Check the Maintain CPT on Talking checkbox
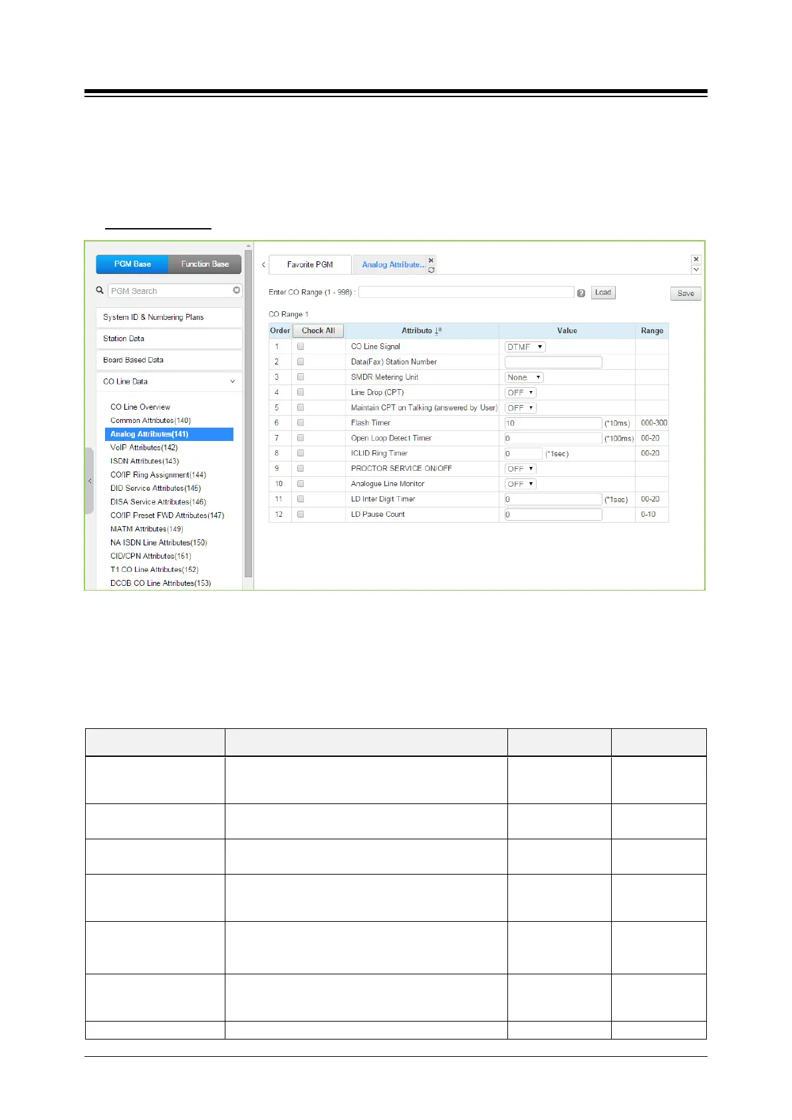 (x=301, y=408)
